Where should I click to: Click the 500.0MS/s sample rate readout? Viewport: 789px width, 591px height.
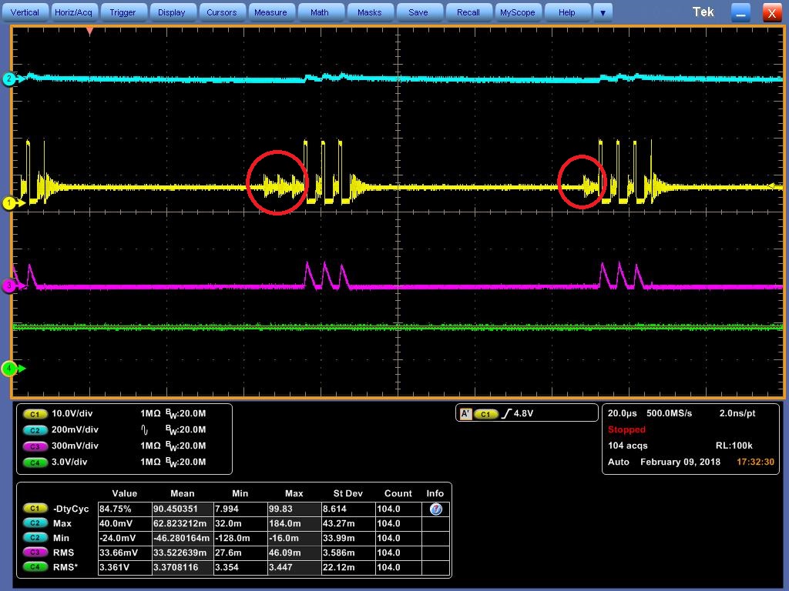670,413
